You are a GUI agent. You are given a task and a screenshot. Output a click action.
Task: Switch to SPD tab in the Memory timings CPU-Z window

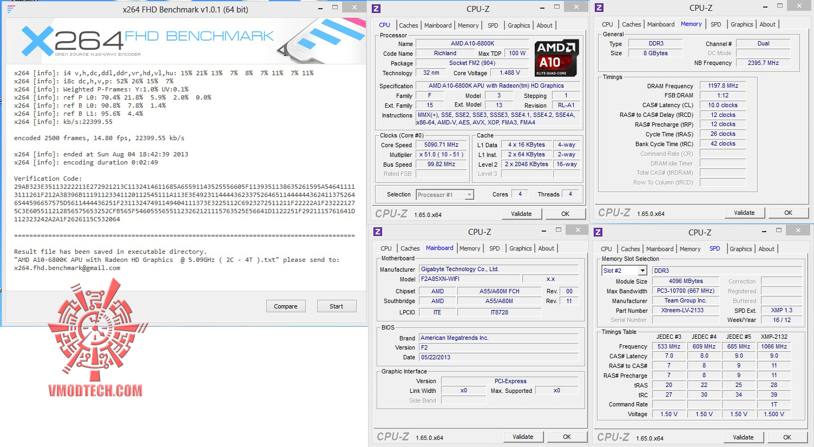[716, 24]
